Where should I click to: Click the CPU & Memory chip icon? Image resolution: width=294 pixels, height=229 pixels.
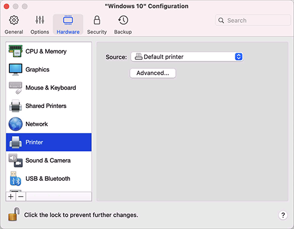point(15,51)
